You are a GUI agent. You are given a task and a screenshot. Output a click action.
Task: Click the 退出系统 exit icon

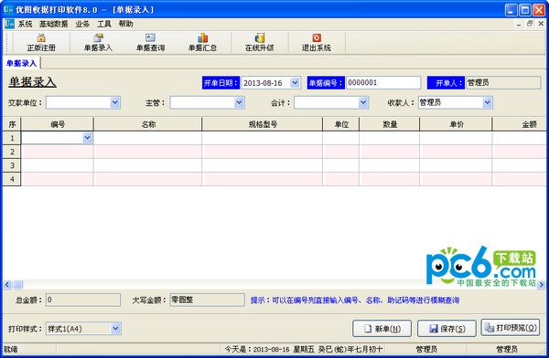[x=317, y=43]
